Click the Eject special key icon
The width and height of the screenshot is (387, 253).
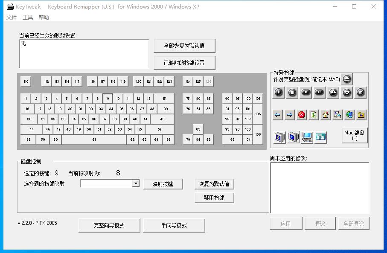click(347, 79)
